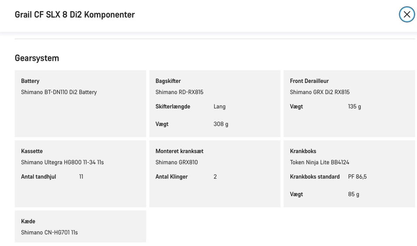Click the Skifterlængde label

pos(173,106)
